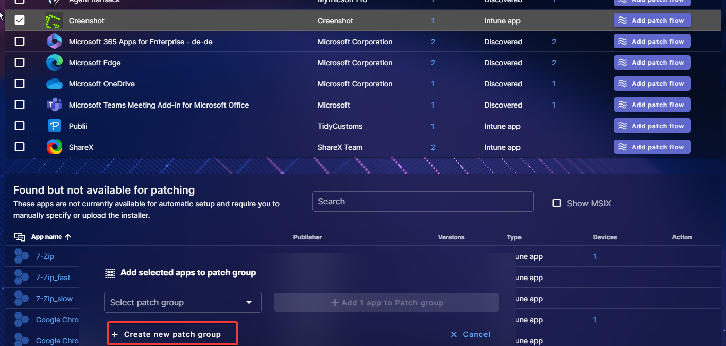This screenshot has height=346, width=726.
Task: Click the 7-Zip_fast hexagon icon
Action: 22,278
